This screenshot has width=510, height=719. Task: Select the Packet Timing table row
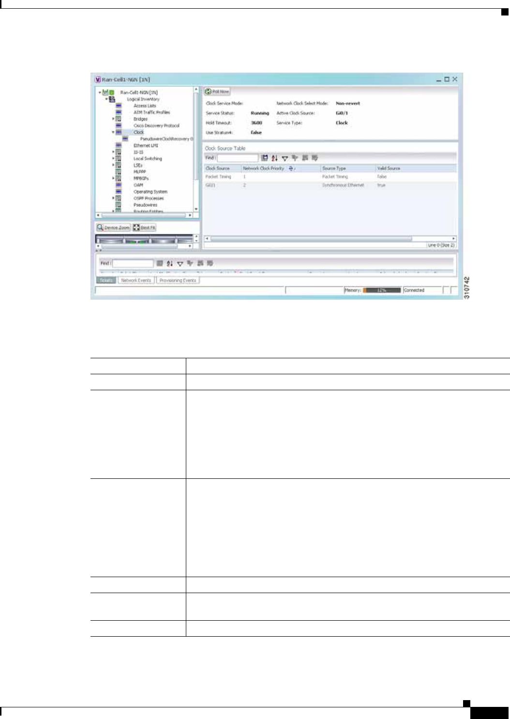330,177
